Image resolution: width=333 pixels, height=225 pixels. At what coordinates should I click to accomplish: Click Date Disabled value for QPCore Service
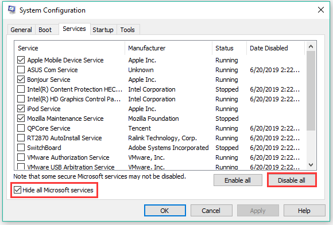(x=275, y=128)
